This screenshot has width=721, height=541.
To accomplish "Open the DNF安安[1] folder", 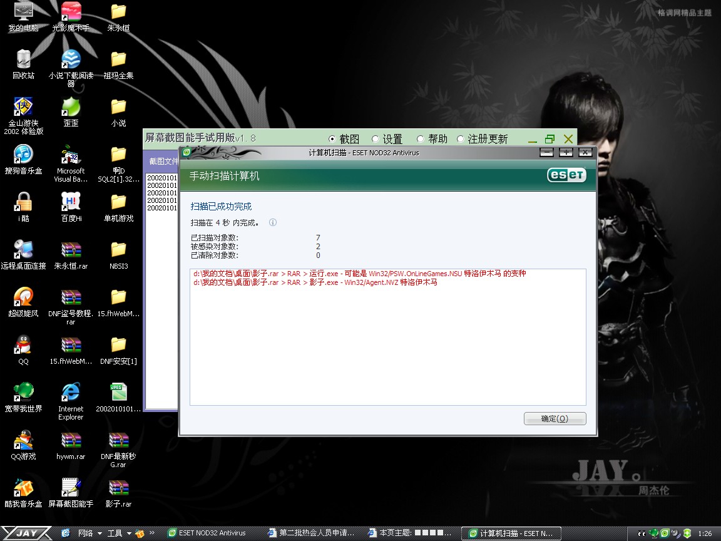I will (119, 350).
